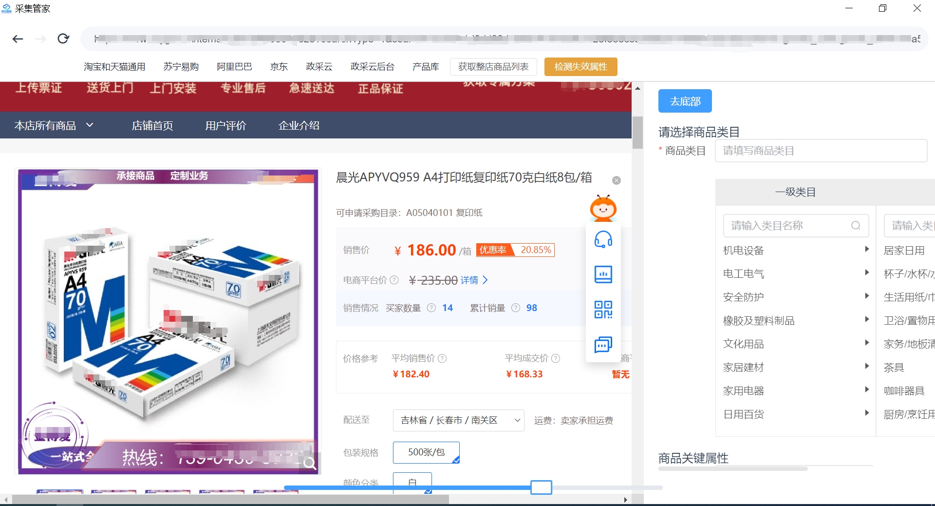Open the chat message sidebar icon
This screenshot has height=506, width=935.
(x=603, y=345)
